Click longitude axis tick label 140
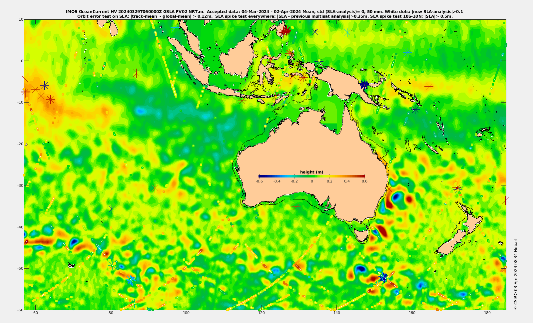The image size is (533, 323). [337, 313]
